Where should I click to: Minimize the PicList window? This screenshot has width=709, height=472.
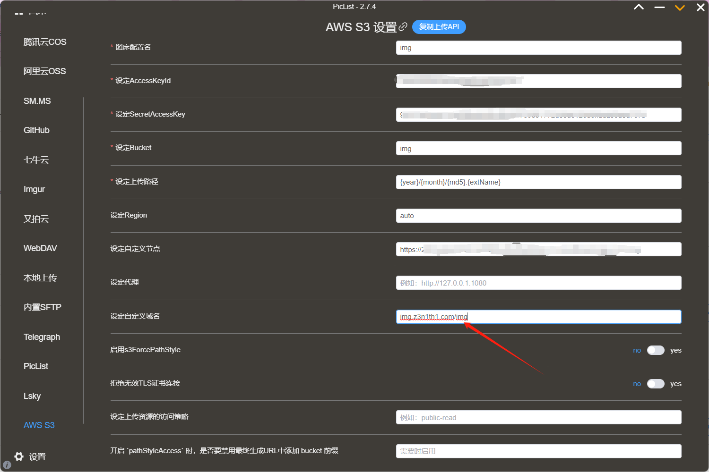point(659,8)
